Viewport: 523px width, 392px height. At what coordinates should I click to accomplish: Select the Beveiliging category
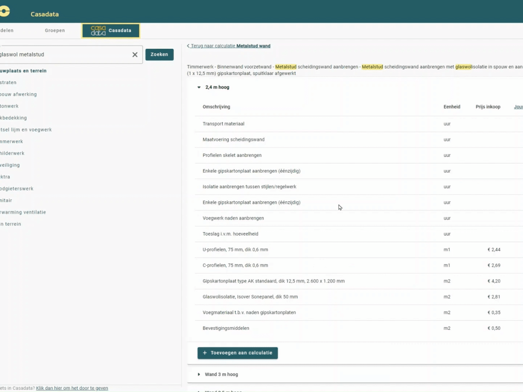click(x=10, y=165)
